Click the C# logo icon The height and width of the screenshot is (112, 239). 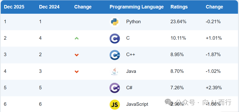(115, 88)
